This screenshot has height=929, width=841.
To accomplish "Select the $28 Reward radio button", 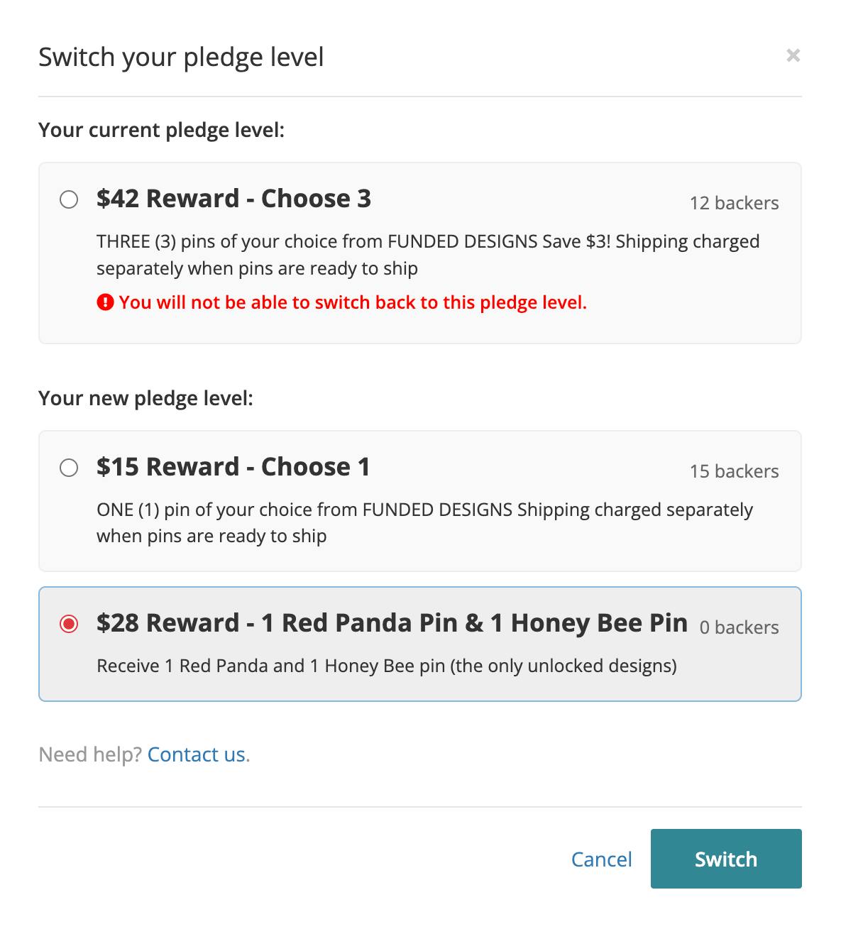I will pos(69,624).
